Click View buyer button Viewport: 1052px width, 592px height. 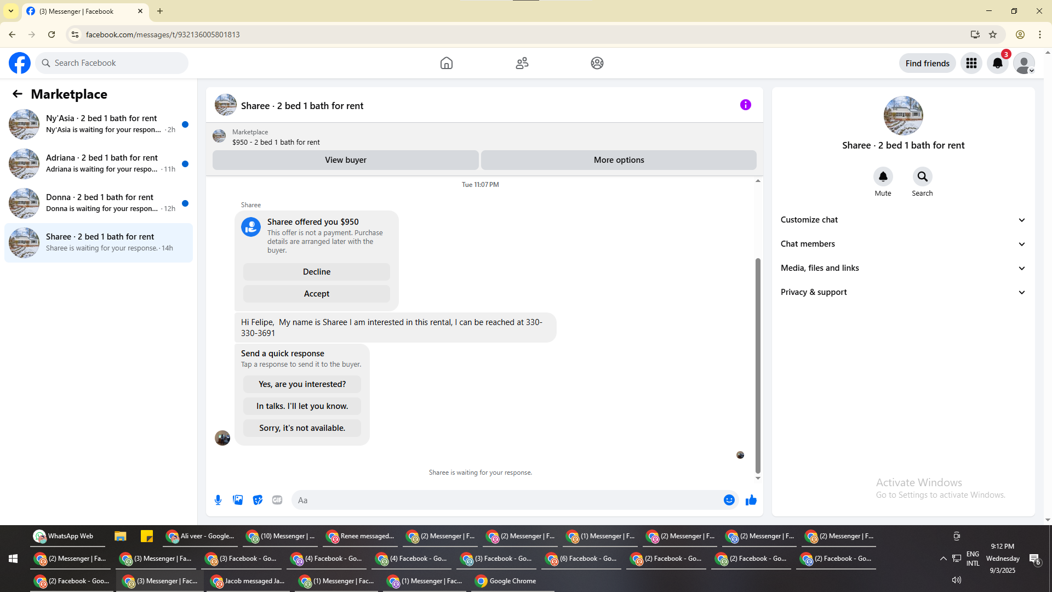click(x=346, y=160)
